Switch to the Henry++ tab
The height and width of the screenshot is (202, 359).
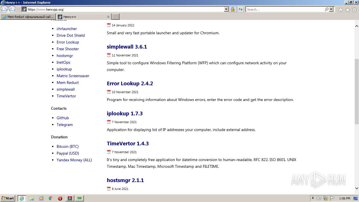(x=84, y=17)
